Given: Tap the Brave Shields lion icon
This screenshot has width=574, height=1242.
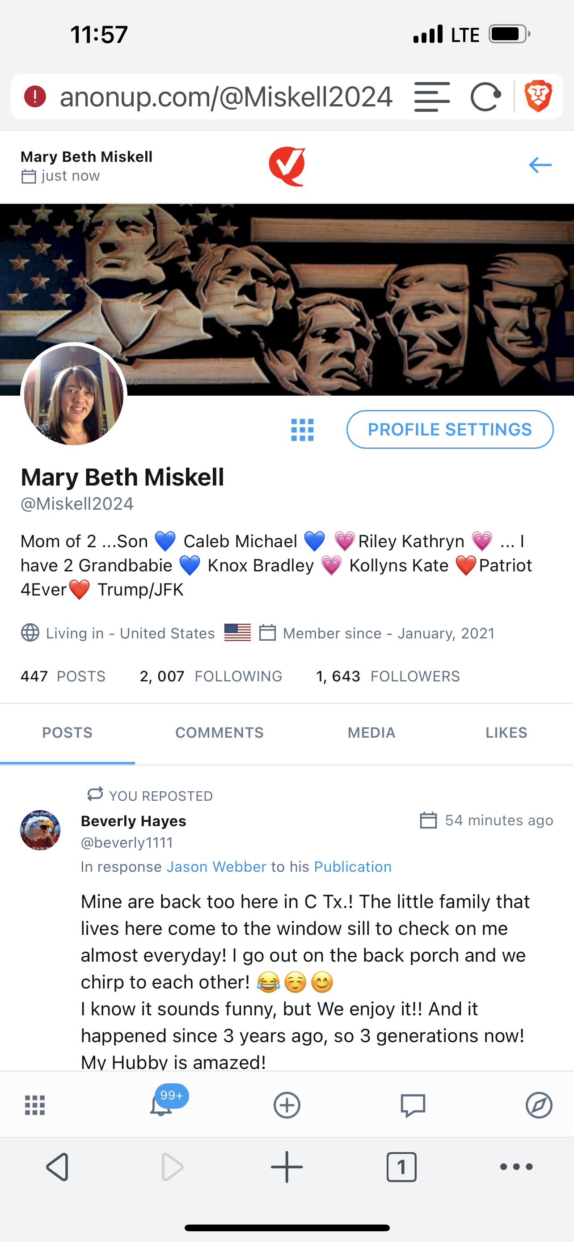Looking at the screenshot, I should [538, 97].
